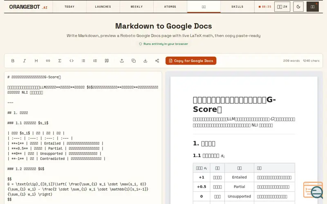Open the WEEKLY tab

pos(137,7)
